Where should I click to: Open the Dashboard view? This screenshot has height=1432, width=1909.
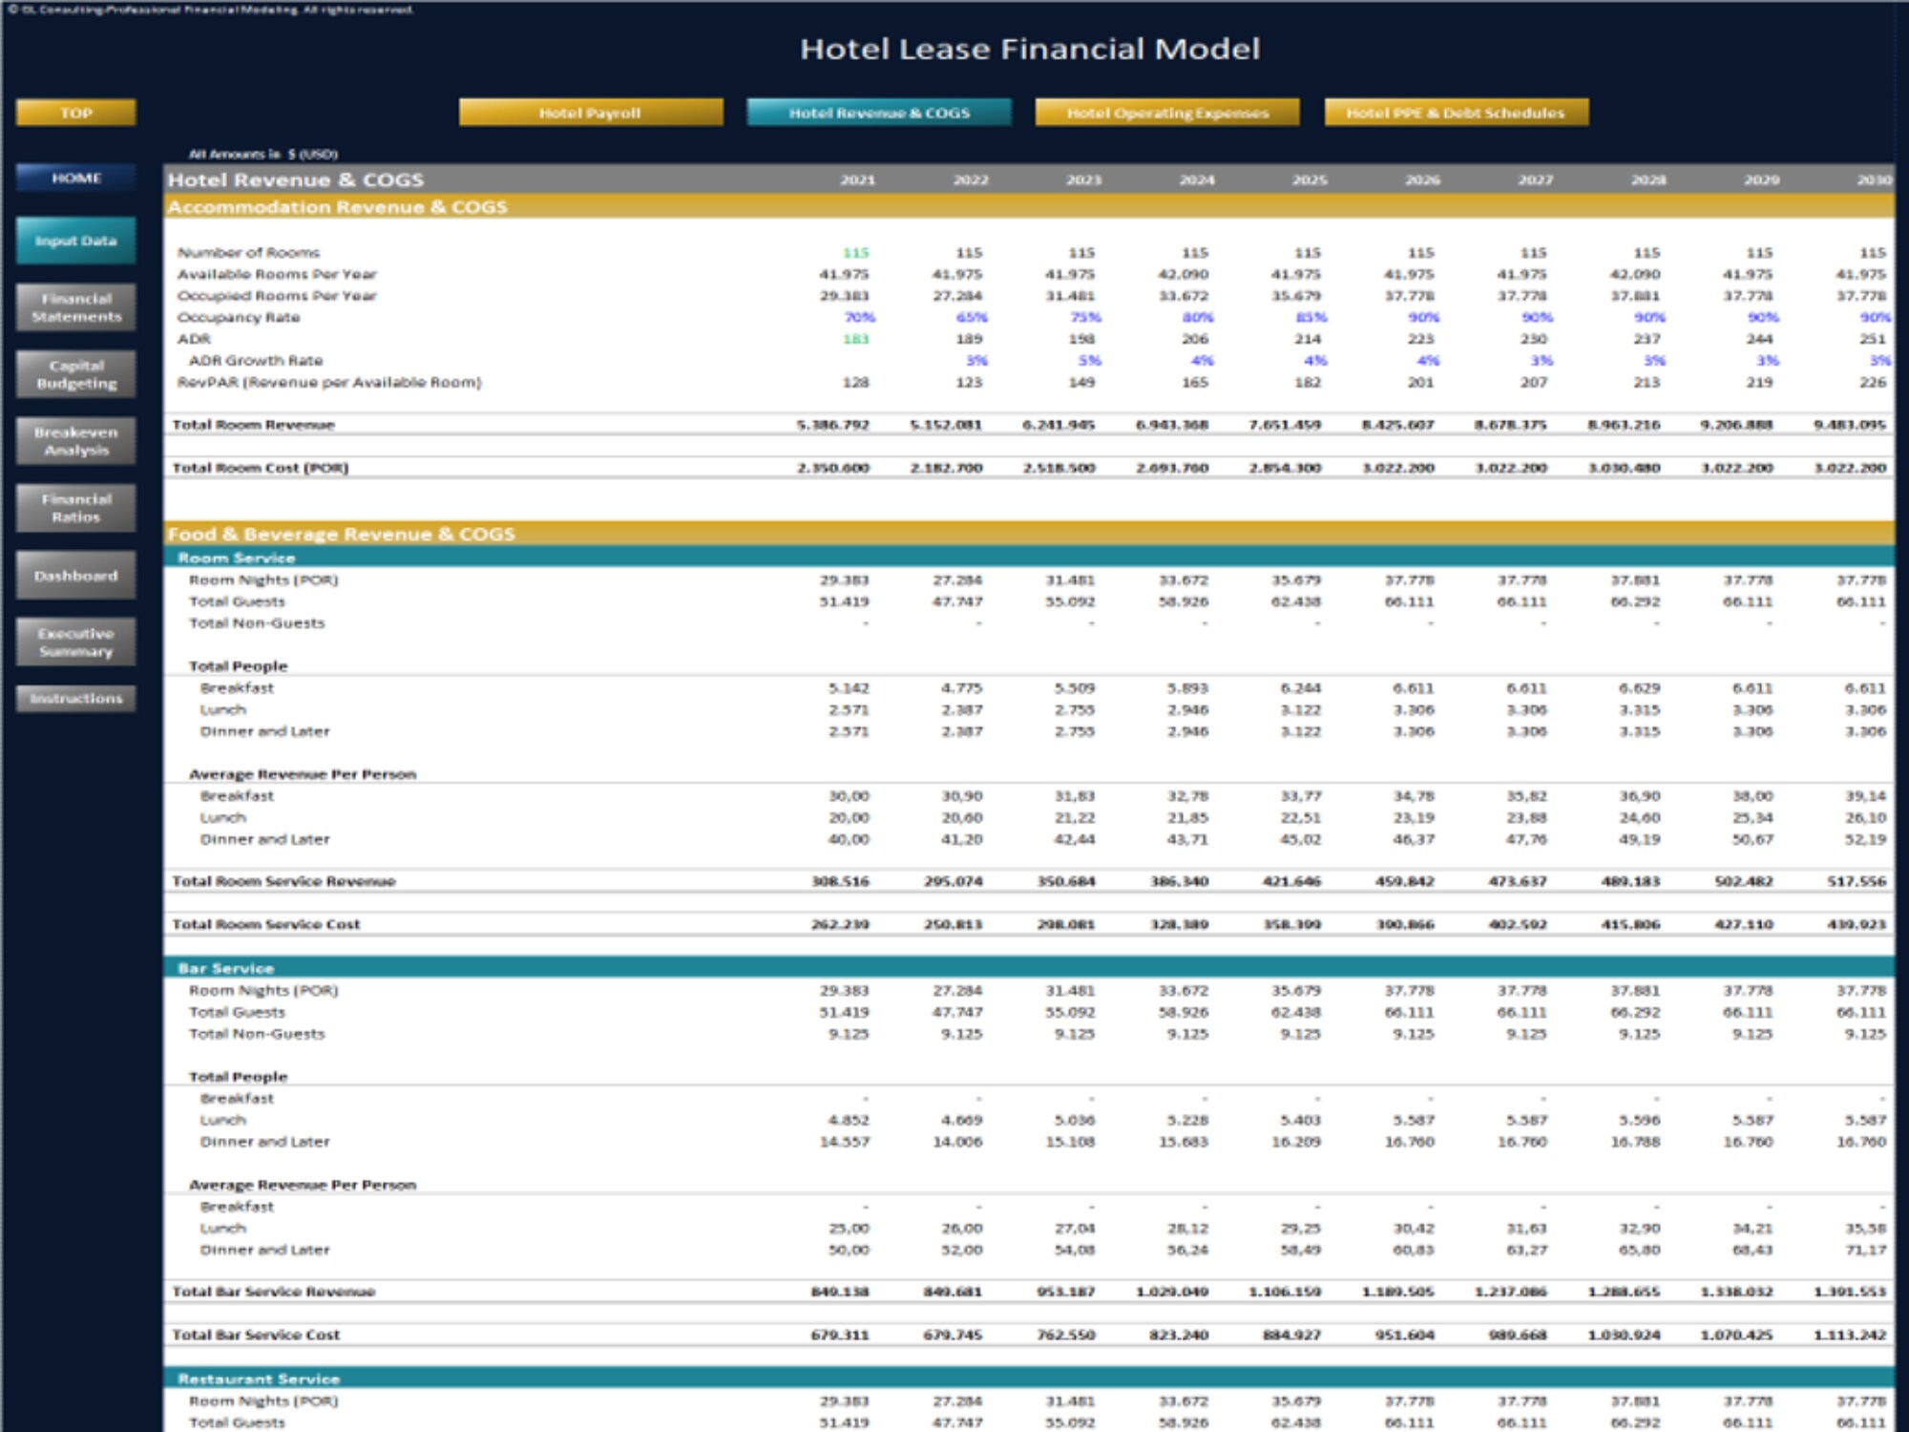[x=75, y=575]
